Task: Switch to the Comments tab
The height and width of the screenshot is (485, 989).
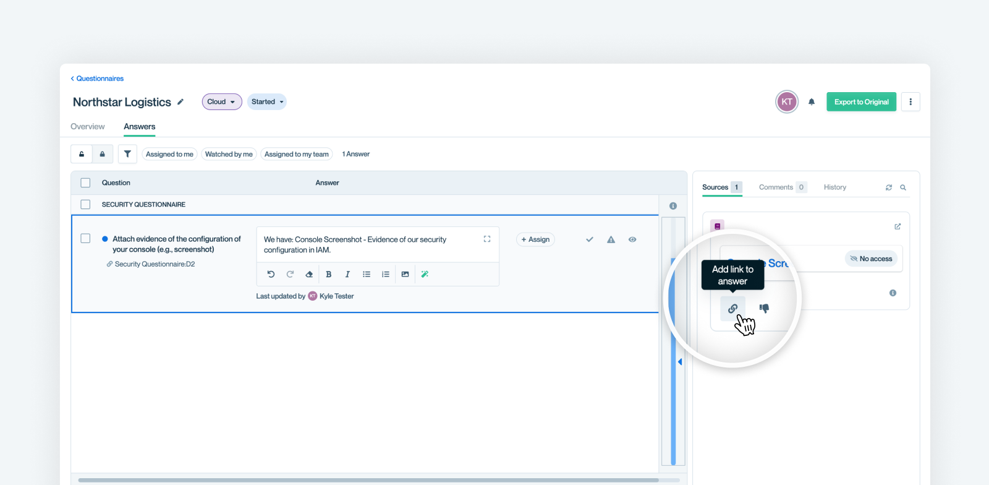Action: [783, 187]
